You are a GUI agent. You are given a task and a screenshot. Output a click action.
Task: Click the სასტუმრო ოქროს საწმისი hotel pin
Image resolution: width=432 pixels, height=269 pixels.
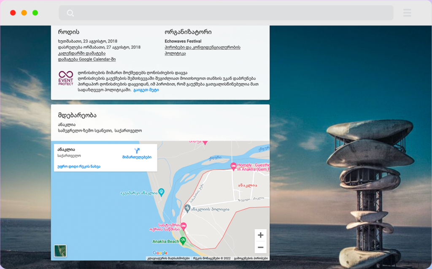(x=184, y=226)
